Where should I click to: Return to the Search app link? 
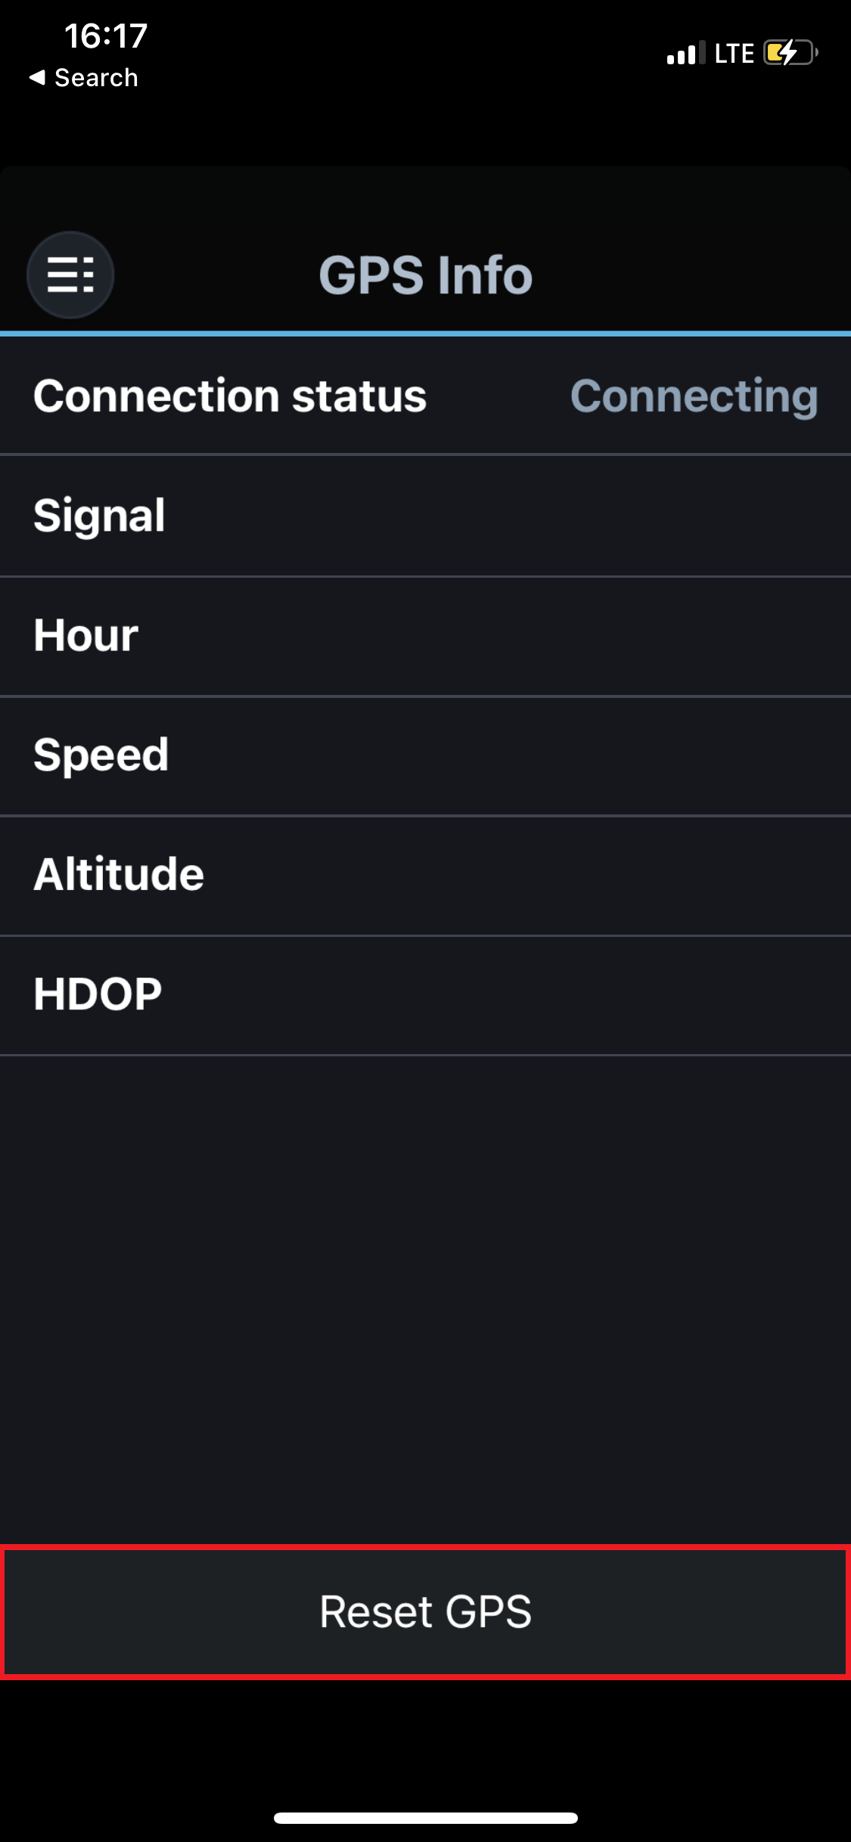point(96,77)
